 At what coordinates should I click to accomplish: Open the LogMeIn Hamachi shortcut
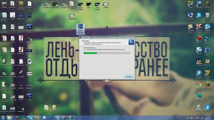tap(207, 28)
